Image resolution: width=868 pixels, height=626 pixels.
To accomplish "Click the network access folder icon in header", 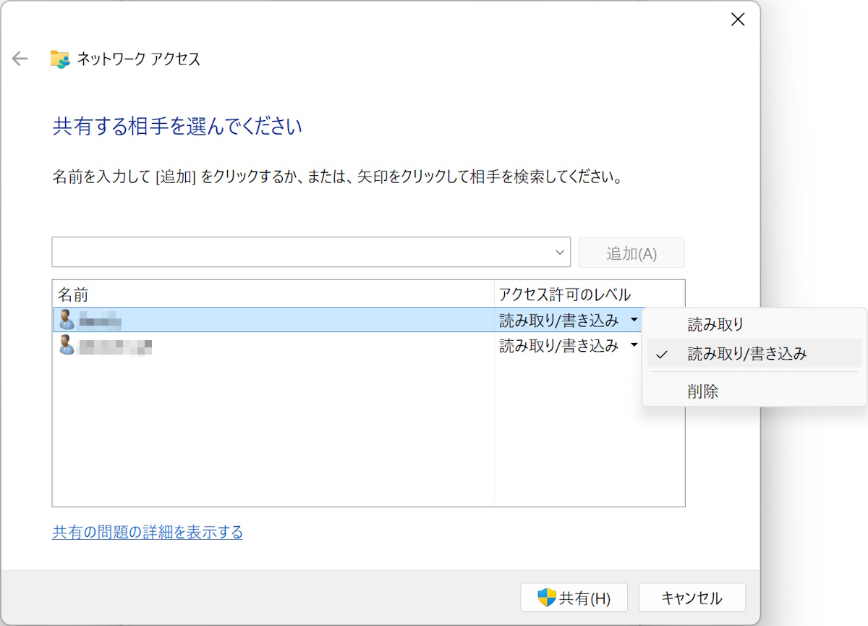I will coord(59,58).
